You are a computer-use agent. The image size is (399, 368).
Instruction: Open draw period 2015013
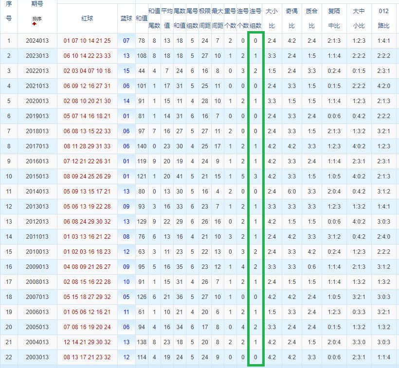pos(37,176)
